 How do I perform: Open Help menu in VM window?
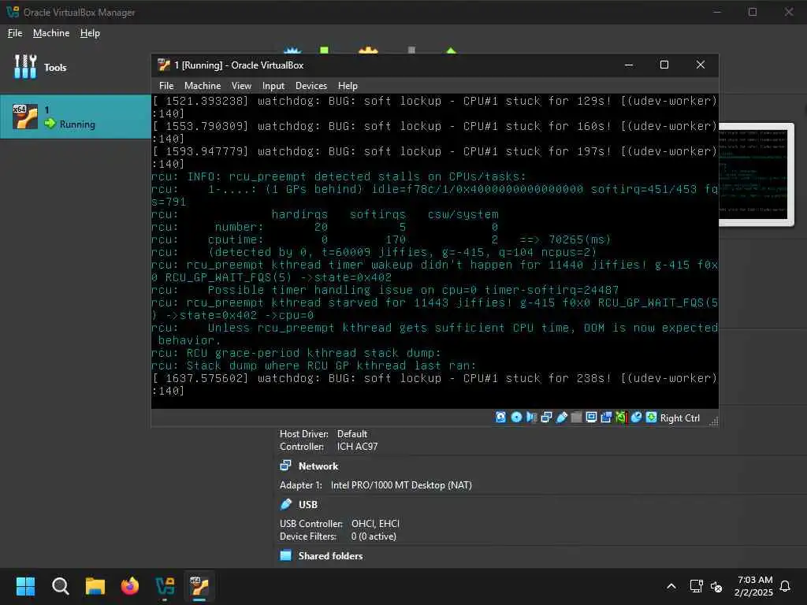[x=348, y=86]
